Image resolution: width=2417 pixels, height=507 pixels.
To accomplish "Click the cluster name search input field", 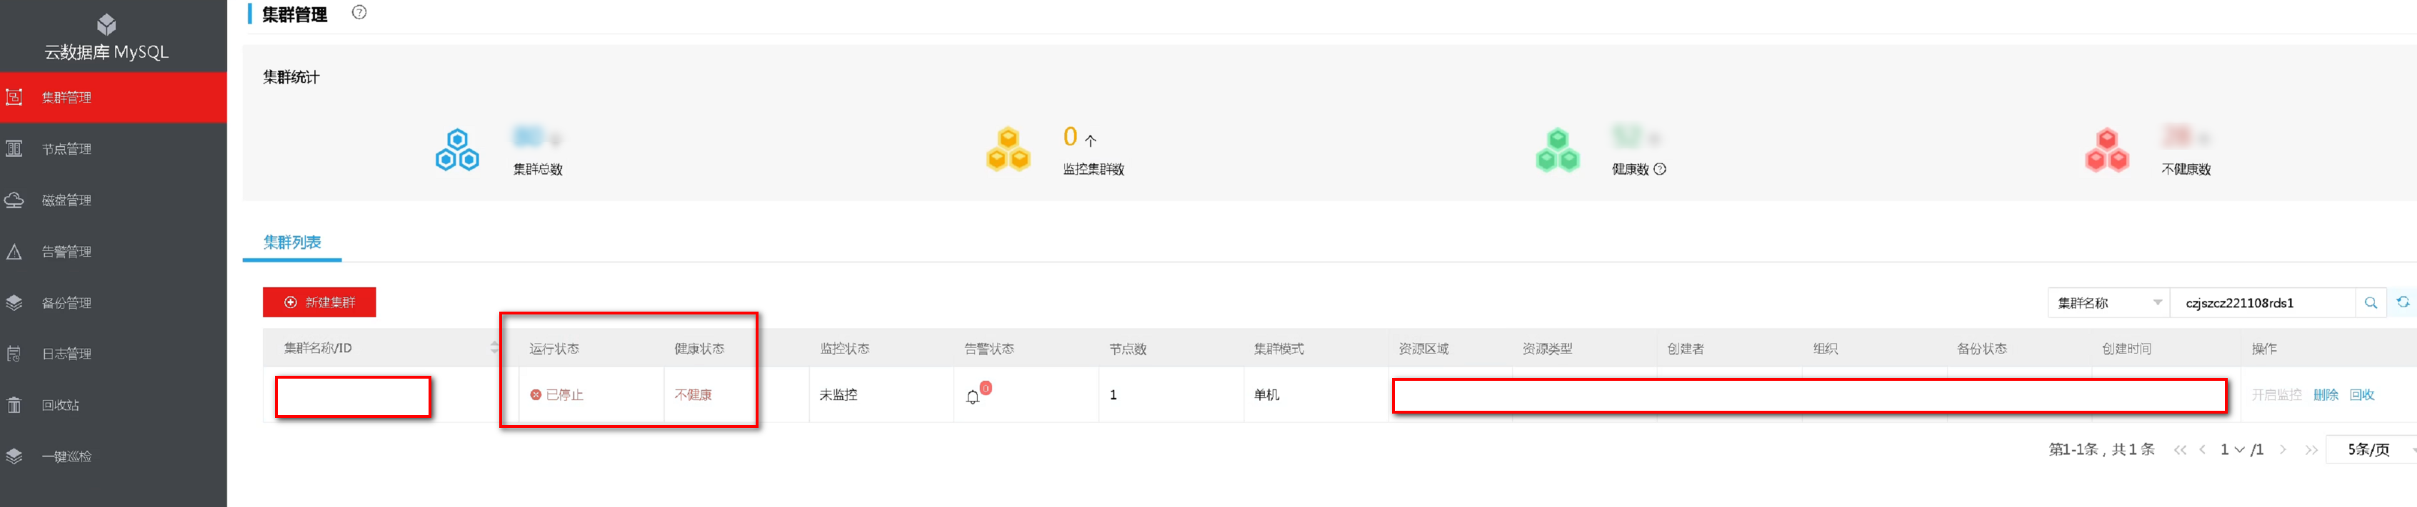I will click(2262, 302).
